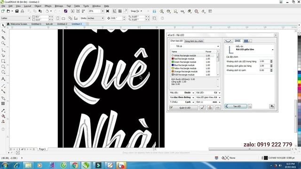Click the Page 1 tab
The image size is (301, 169).
42,149
